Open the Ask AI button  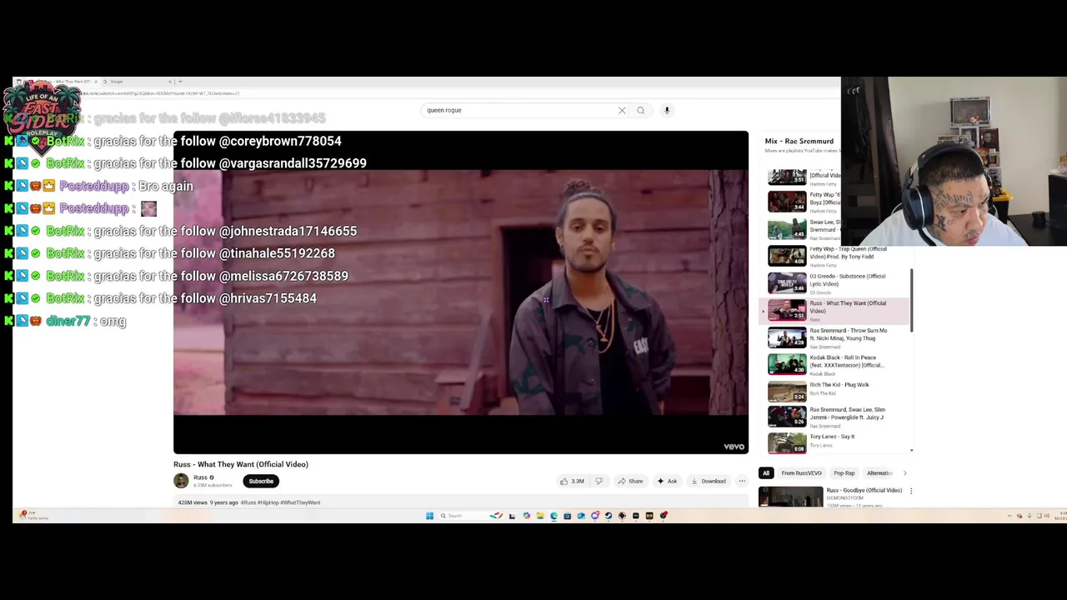667,481
